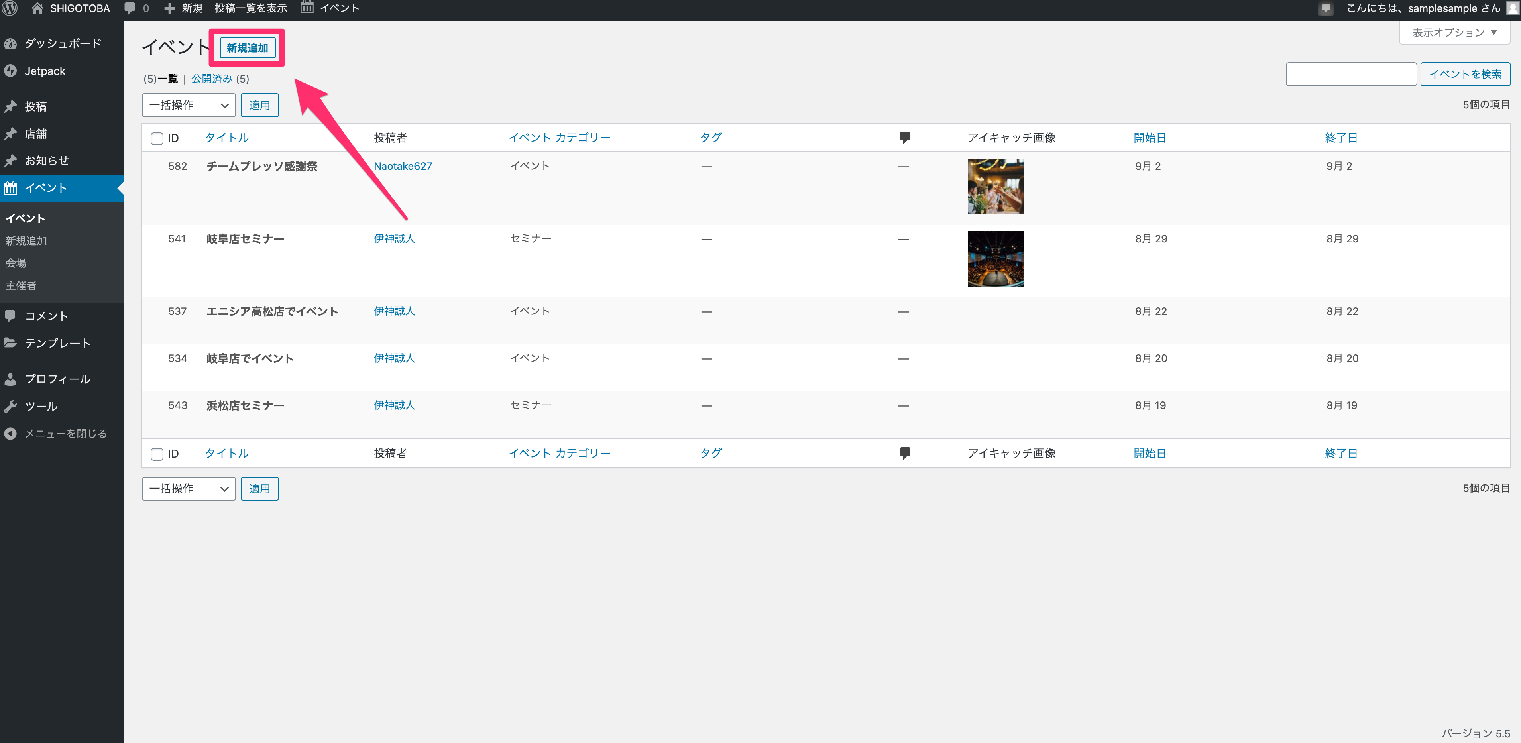
Task: Sort by タグ column header
Action: coord(711,138)
